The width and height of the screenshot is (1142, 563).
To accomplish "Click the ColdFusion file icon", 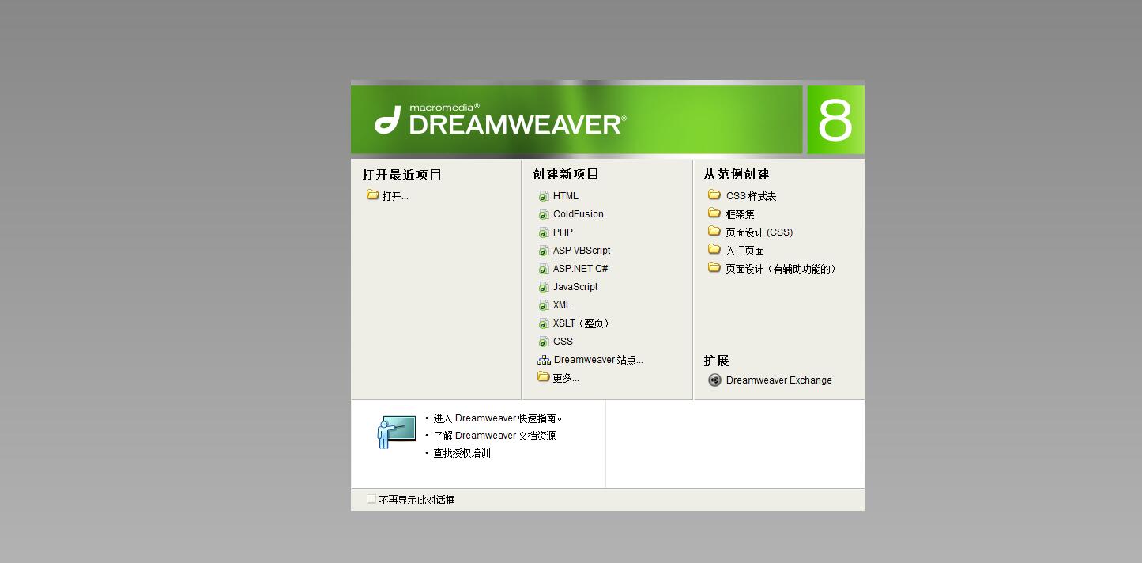I will 544,214.
